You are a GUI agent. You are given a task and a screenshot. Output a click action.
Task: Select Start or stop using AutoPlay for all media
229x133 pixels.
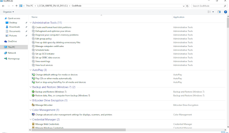click(60, 82)
